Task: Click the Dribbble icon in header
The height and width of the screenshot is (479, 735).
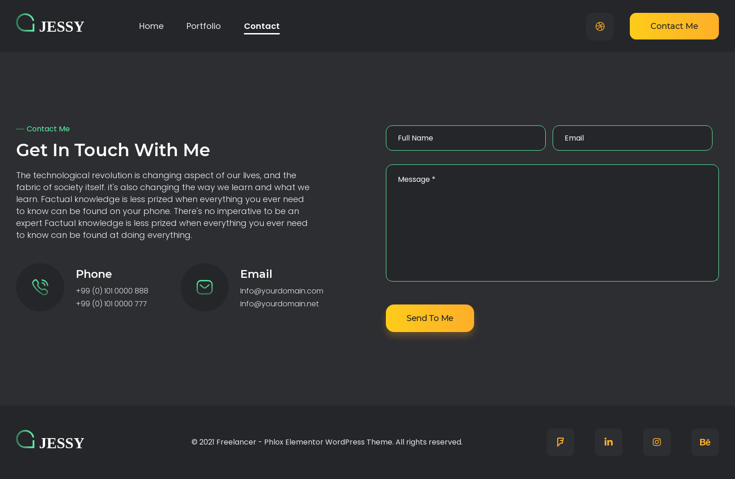Action: click(x=599, y=27)
